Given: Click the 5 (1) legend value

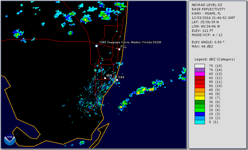Looking at the screenshot, I should click(213, 122).
